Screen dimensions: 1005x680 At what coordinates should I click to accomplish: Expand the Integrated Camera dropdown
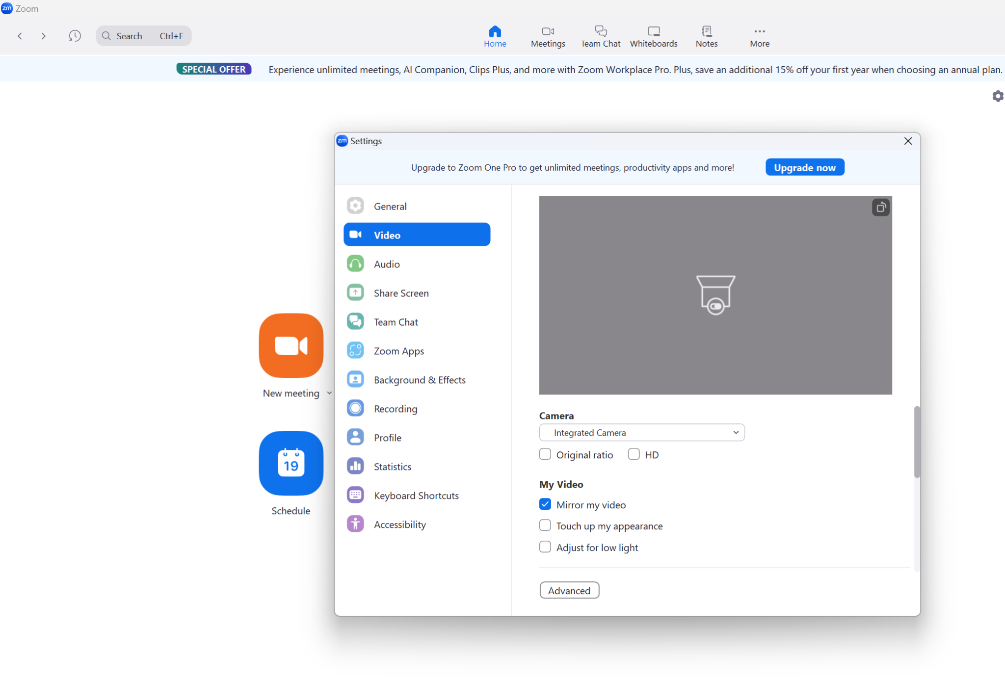point(641,433)
